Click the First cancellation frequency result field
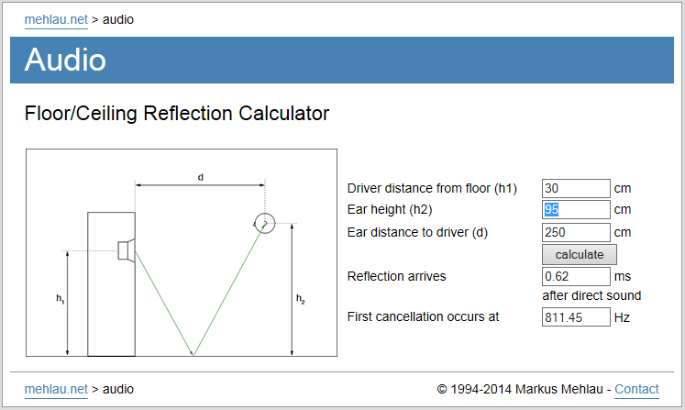The image size is (685, 410). click(x=576, y=316)
